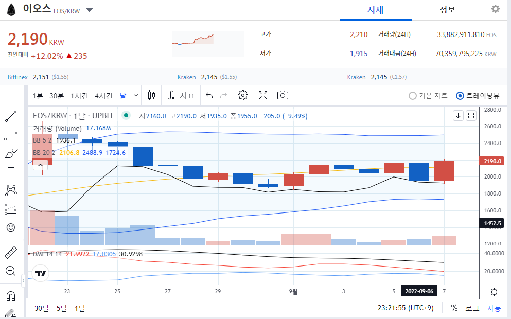Open page settings gear at top right
This screenshot has width=511, height=319.
pos(496,9)
